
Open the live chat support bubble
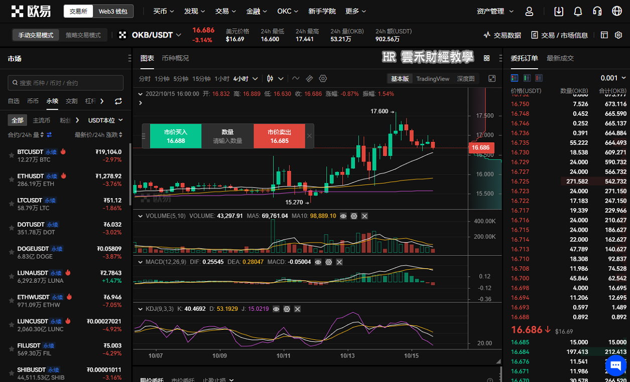coord(615,365)
